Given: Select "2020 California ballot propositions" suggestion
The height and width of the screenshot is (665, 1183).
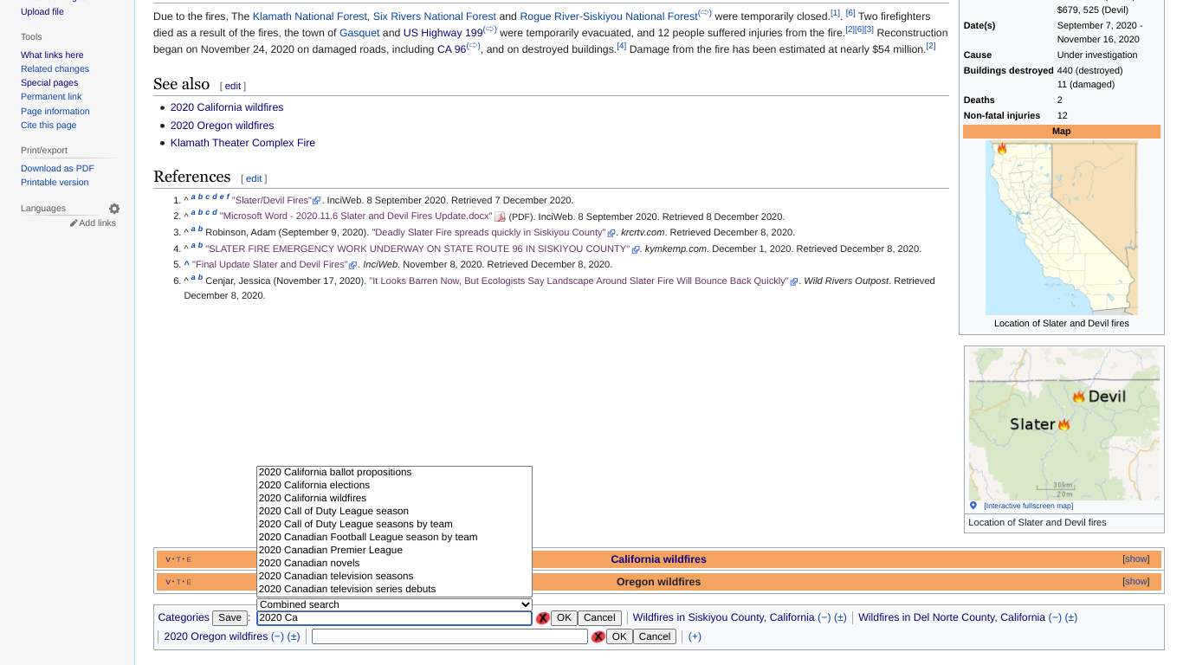Looking at the screenshot, I should coord(394,472).
